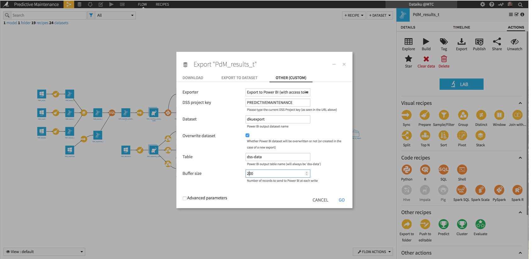Switch to the DOWNLOAD tab
Viewport: 532px width, 259px height.
point(193,78)
